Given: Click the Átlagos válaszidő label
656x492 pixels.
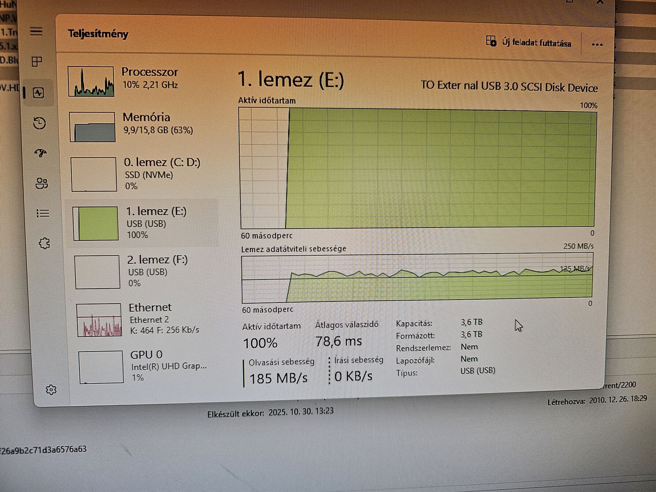Looking at the screenshot, I should click(347, 324).
